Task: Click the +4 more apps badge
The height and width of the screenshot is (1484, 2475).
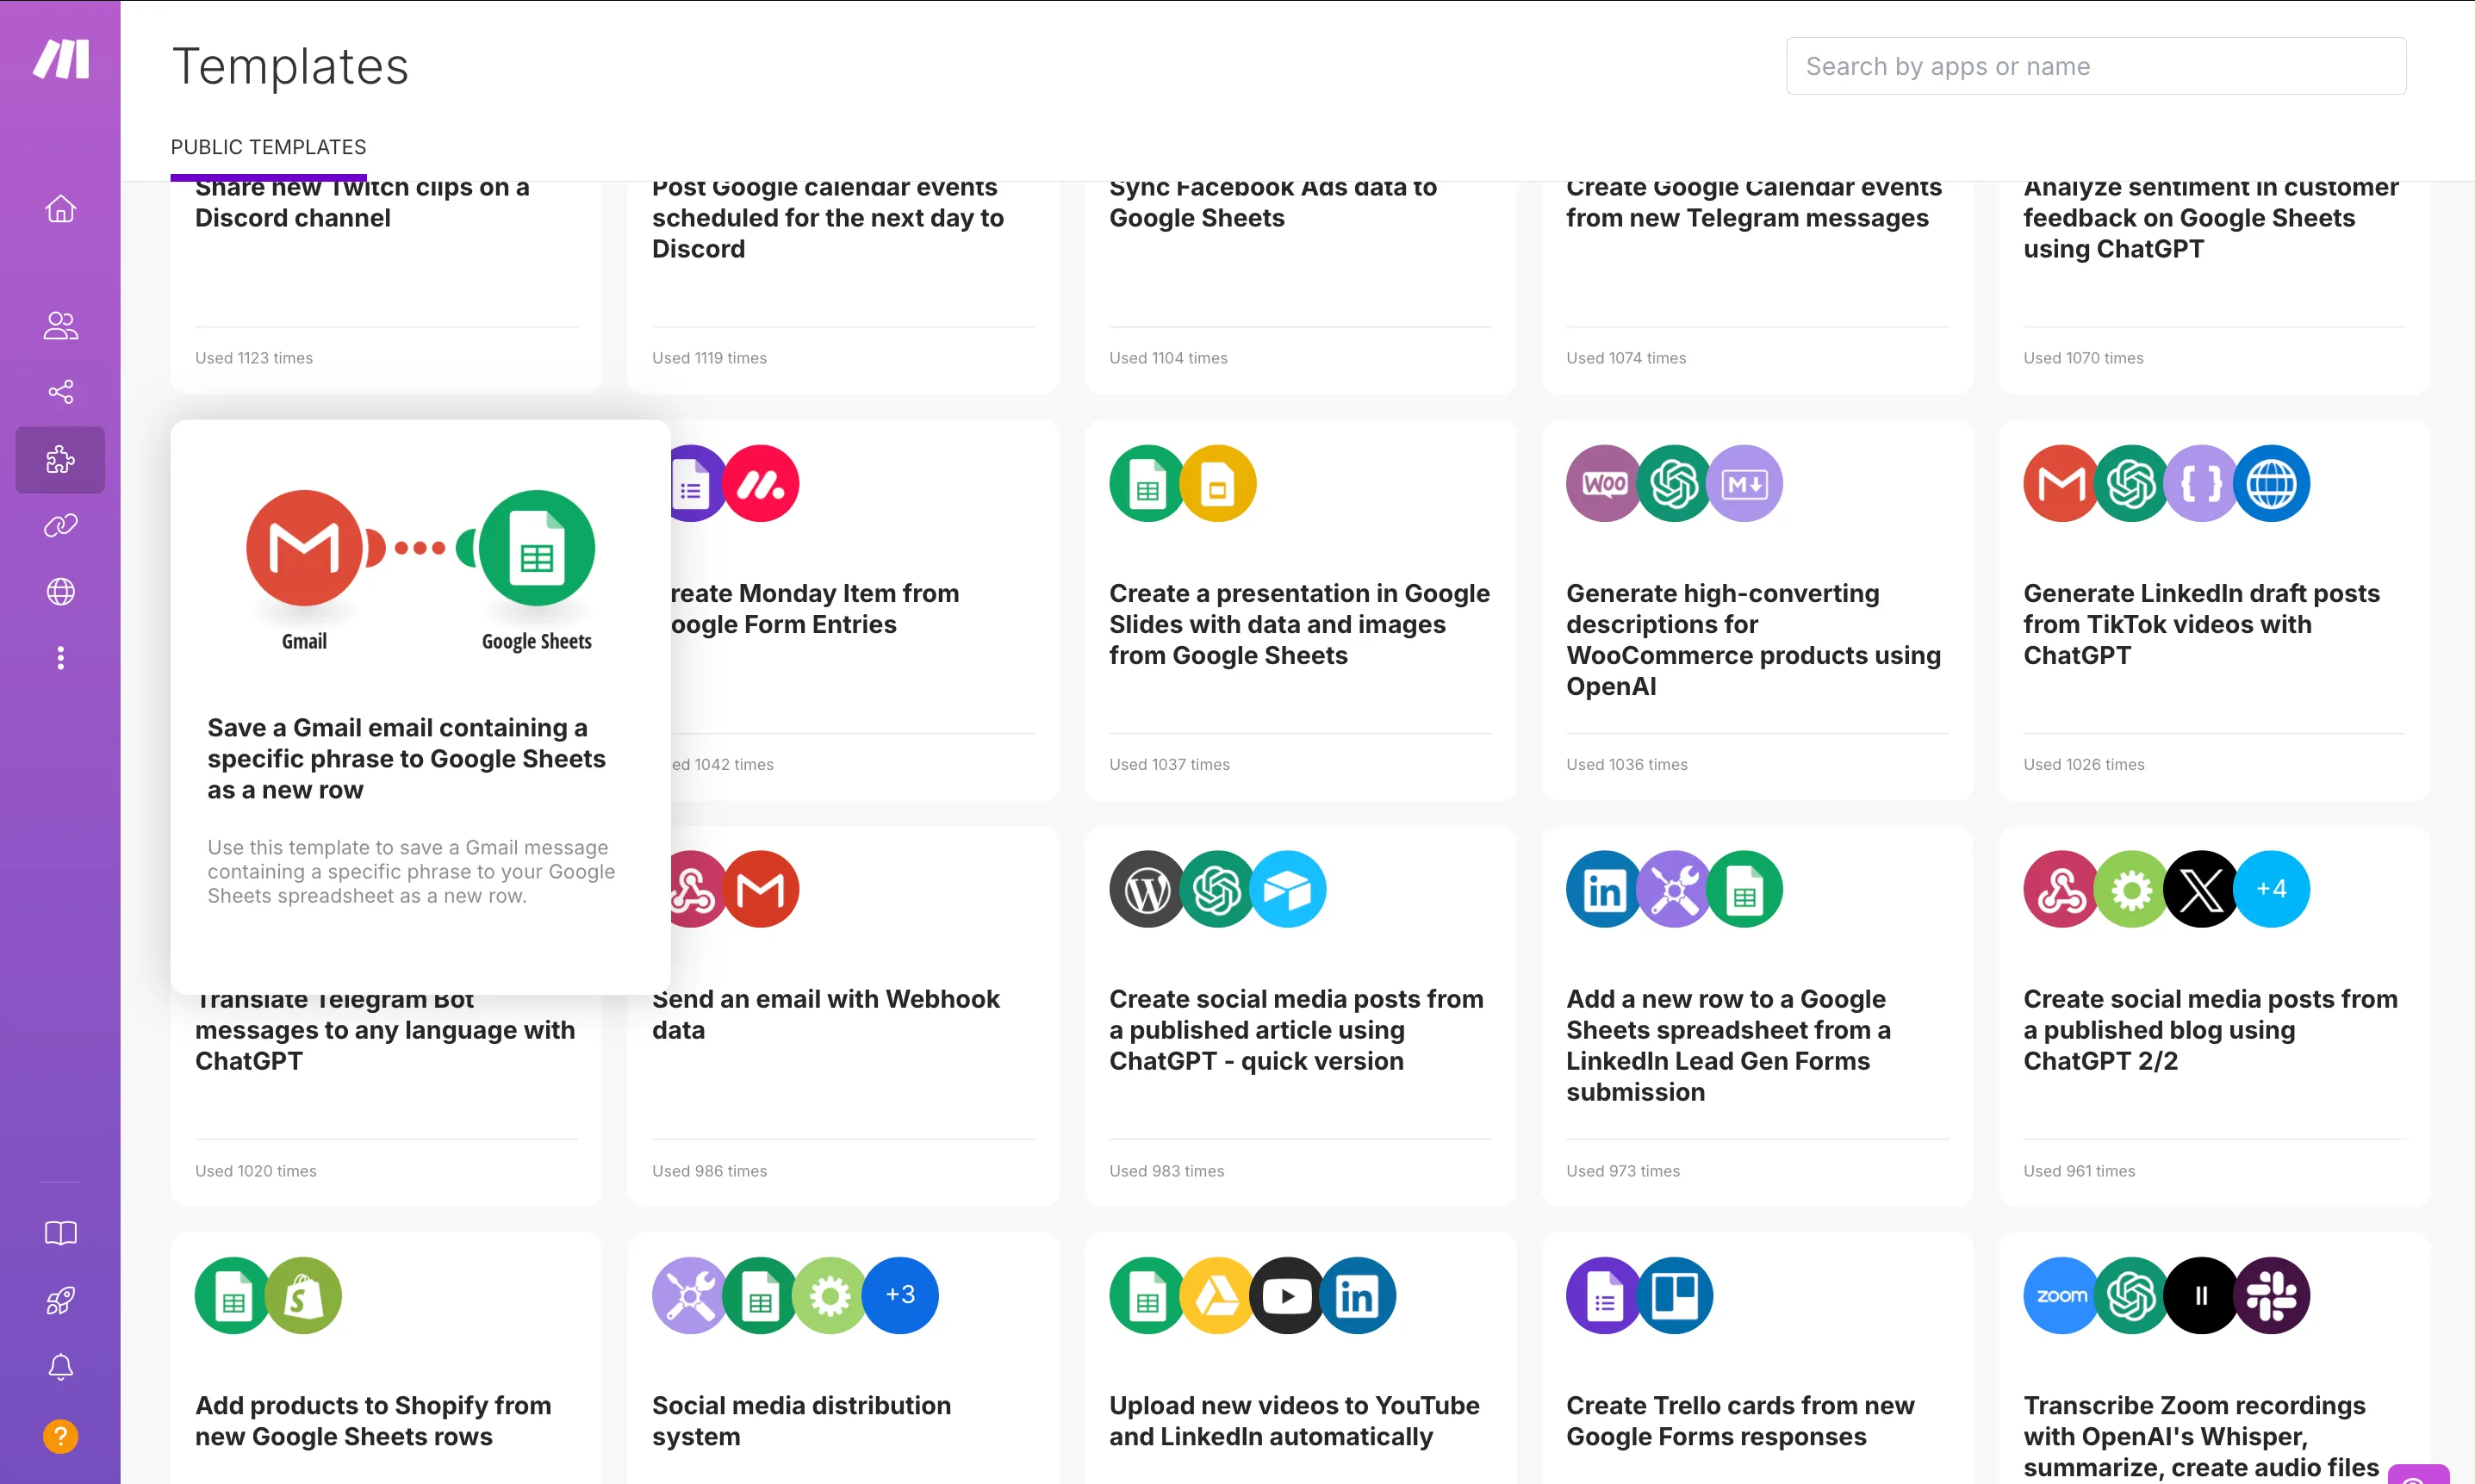Action: 2272,889
